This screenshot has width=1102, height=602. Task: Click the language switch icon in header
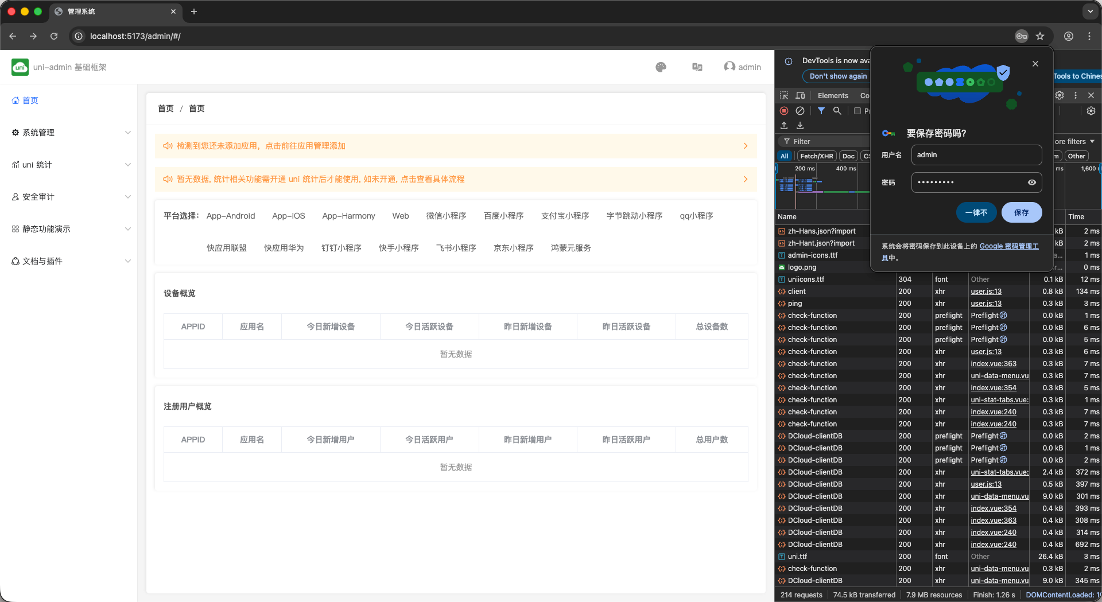click(697, 67)
